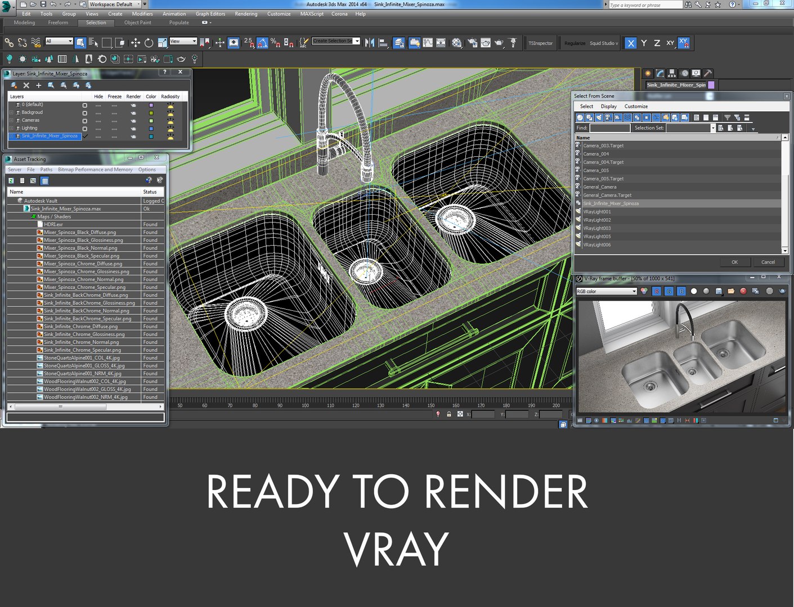Toggle the blue channel in V-Ray buffer
Screen dimensions: 794x607
tap(681, 291)
